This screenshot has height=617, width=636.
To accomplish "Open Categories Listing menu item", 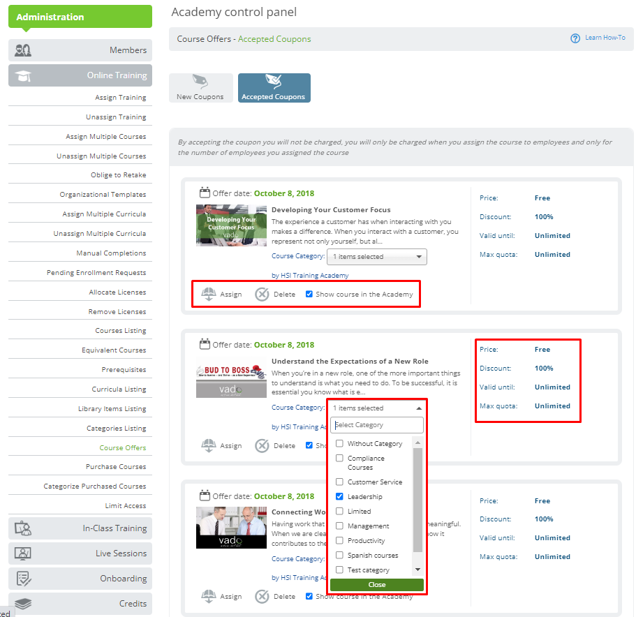I will point(116,428).
